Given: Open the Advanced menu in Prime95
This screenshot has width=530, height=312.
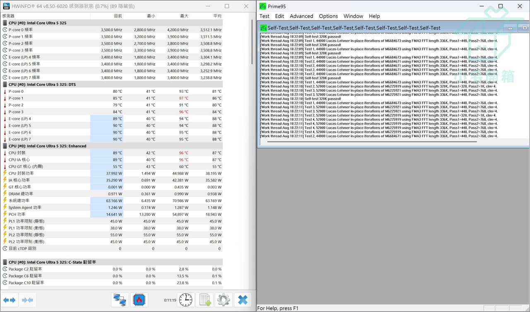Looking at the screenshot, I should coord(301,16).
